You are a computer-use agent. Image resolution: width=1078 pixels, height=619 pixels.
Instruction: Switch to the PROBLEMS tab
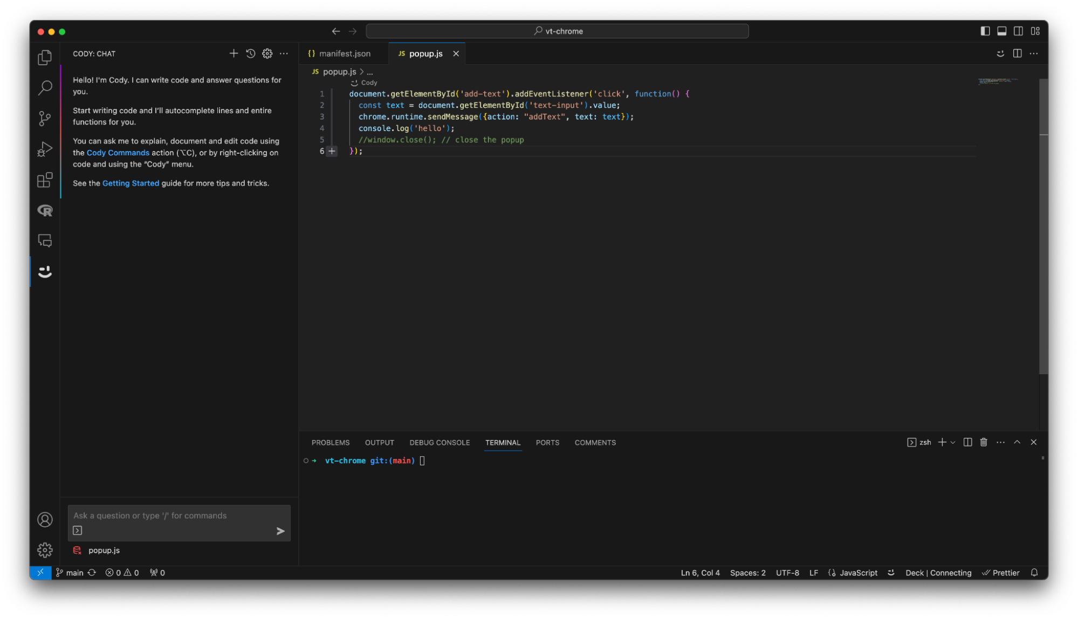330,442
